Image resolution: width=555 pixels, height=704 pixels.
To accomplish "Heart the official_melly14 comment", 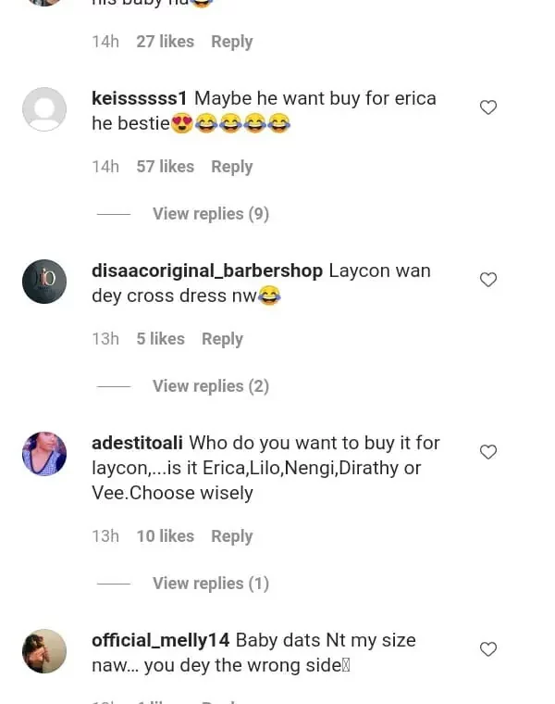I will 488,649.
